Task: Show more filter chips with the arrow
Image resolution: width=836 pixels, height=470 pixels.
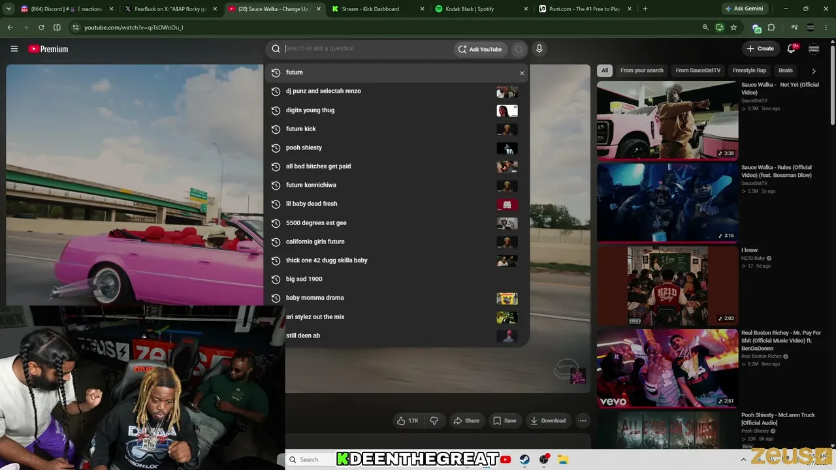Action: point(813,70)
